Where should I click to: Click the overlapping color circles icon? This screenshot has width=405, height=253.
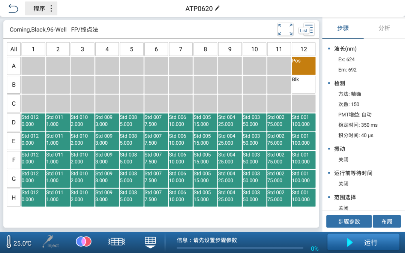[x=83, y=242]
